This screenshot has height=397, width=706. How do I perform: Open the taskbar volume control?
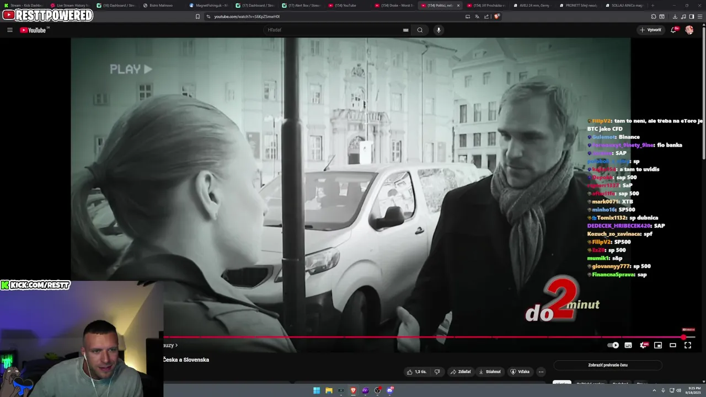(678, 390)
